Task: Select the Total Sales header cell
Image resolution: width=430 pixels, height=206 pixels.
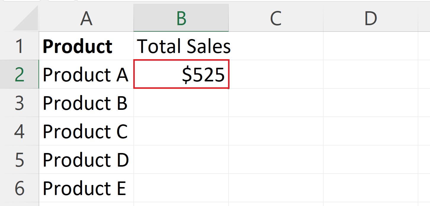Action: pos(181,46)
